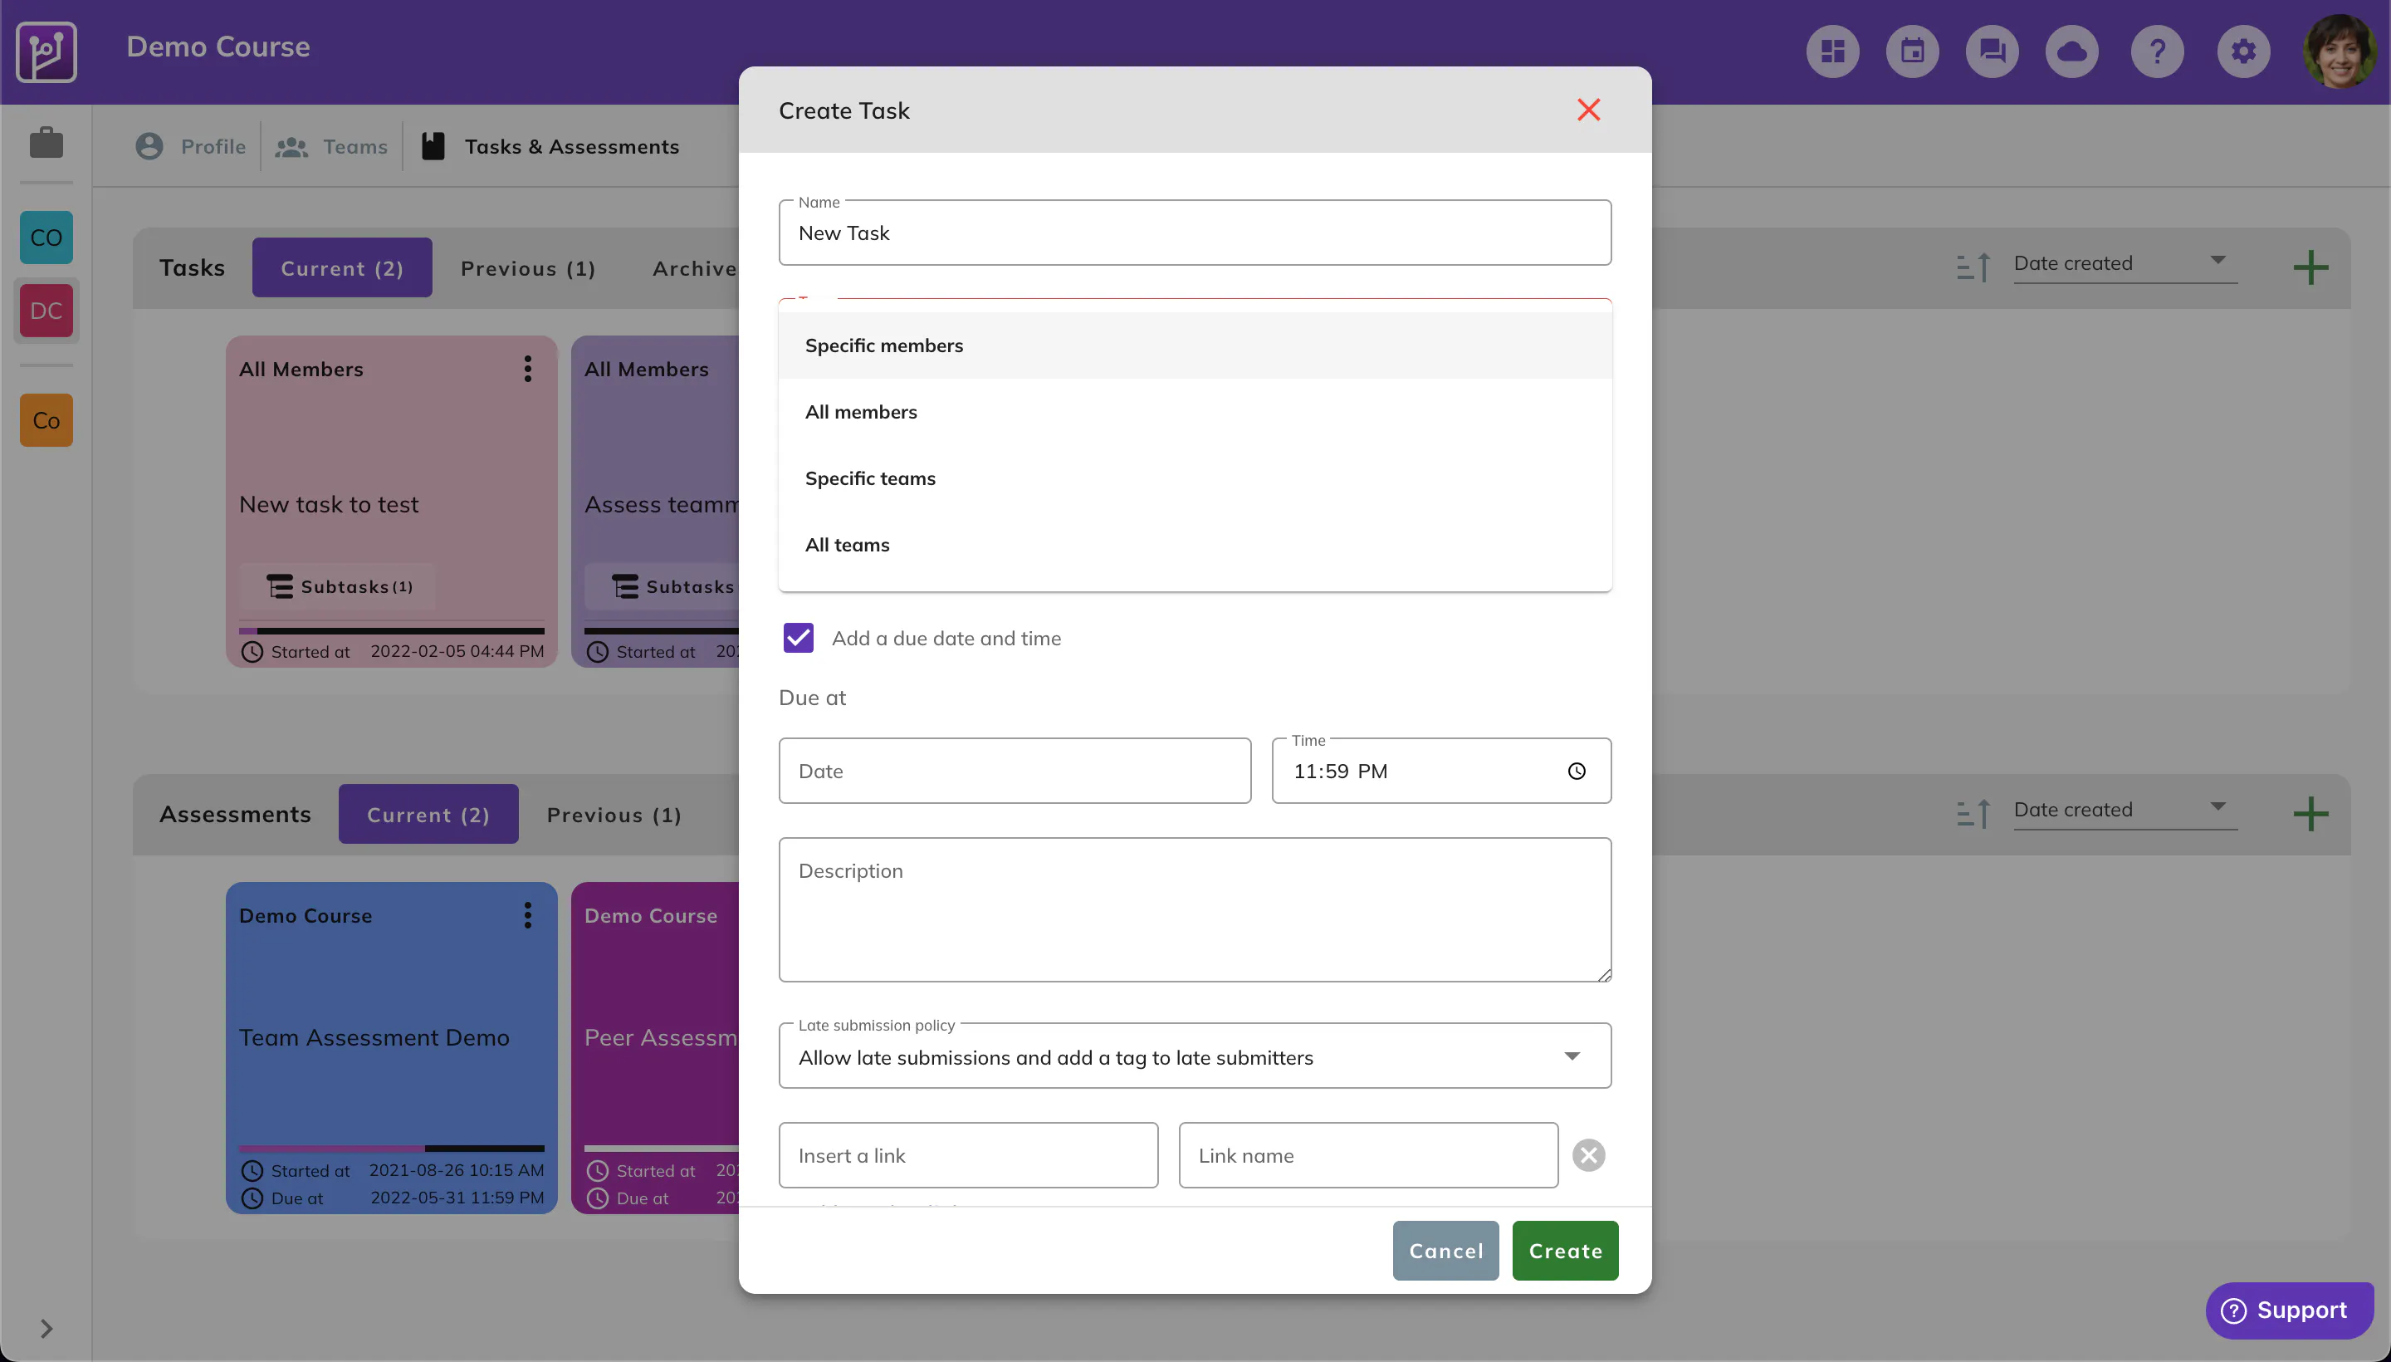Screen dimensions: 2391x1362
Task: Click the cloud storage icon
Action: (x=2071, y=51)
